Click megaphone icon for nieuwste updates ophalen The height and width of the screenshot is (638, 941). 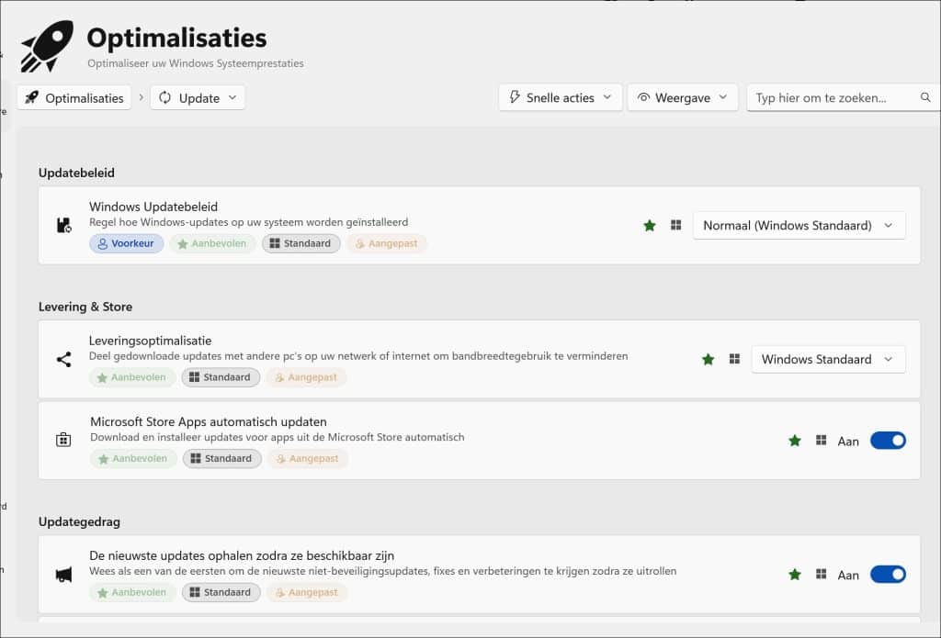click(63, 575)
